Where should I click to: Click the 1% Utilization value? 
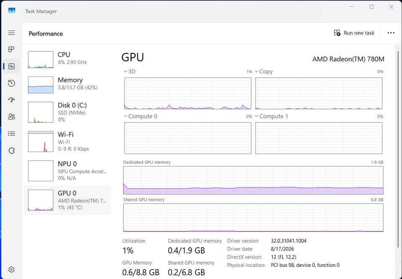128,251
